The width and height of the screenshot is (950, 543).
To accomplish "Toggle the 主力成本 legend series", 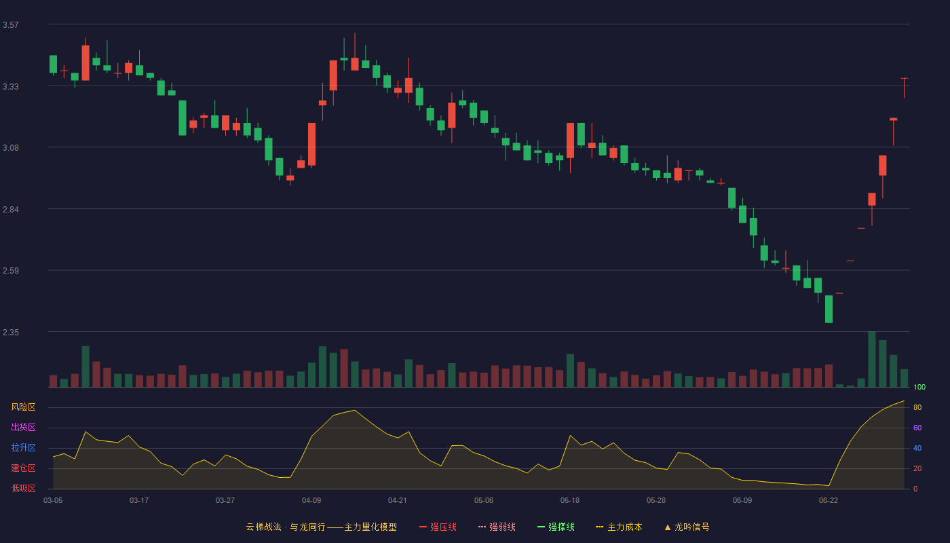I will pos(619,527).
